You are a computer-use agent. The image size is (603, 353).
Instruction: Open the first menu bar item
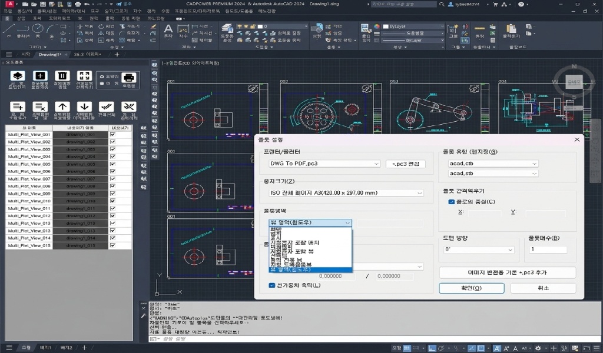pos(8,11)
